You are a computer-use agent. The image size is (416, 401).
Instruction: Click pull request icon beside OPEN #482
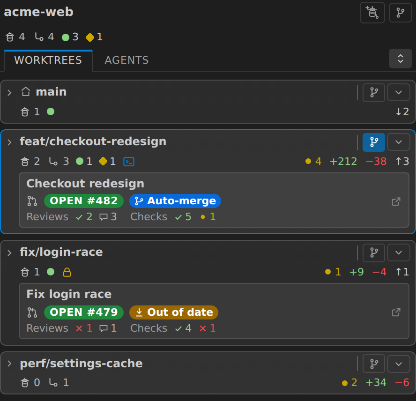point(32,201)
